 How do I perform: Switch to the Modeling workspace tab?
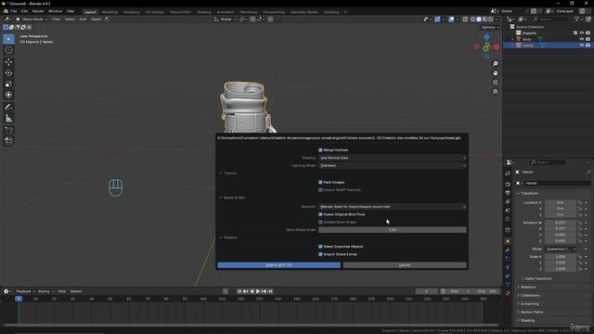tap(110, 12)
